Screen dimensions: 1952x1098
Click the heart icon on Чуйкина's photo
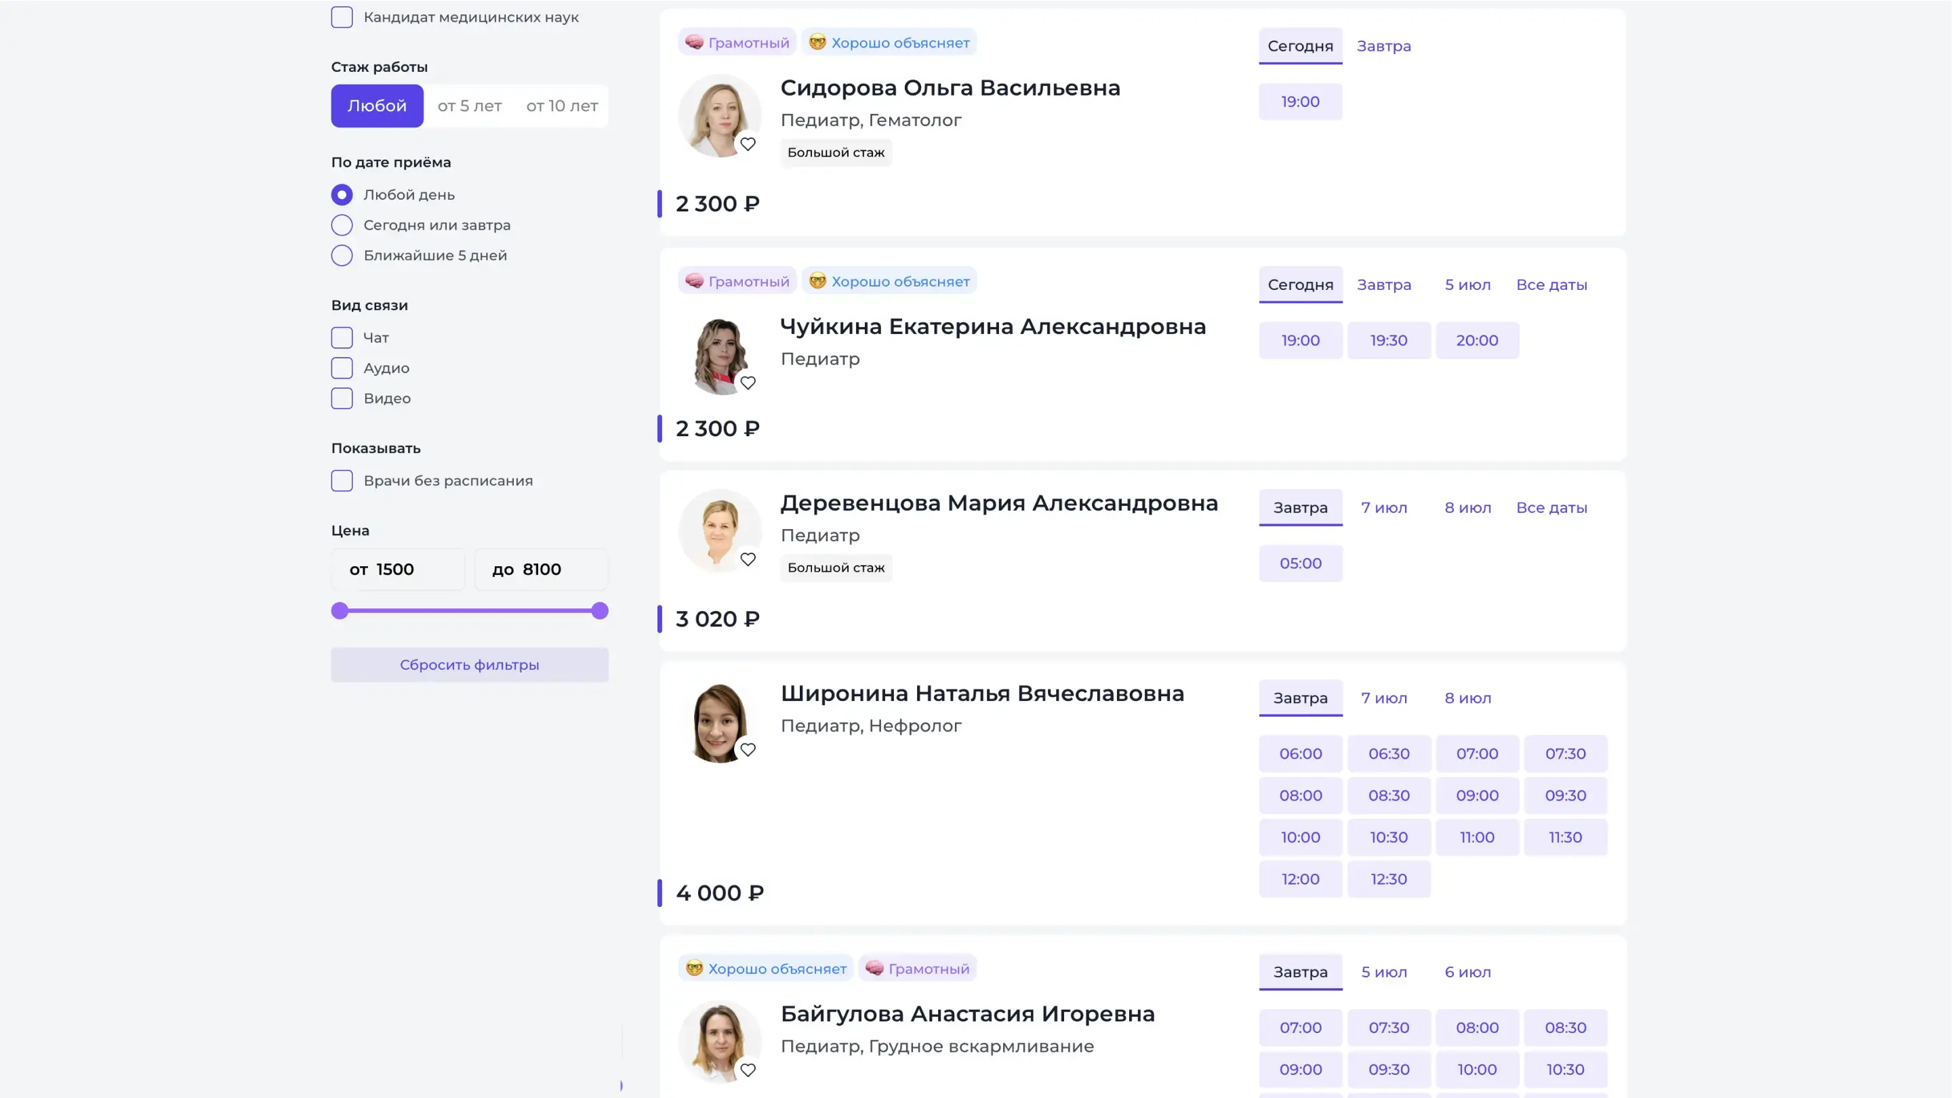tap(747, 383)
